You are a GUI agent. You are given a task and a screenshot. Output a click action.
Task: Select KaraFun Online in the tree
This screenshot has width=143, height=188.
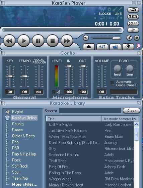point(24,118)
